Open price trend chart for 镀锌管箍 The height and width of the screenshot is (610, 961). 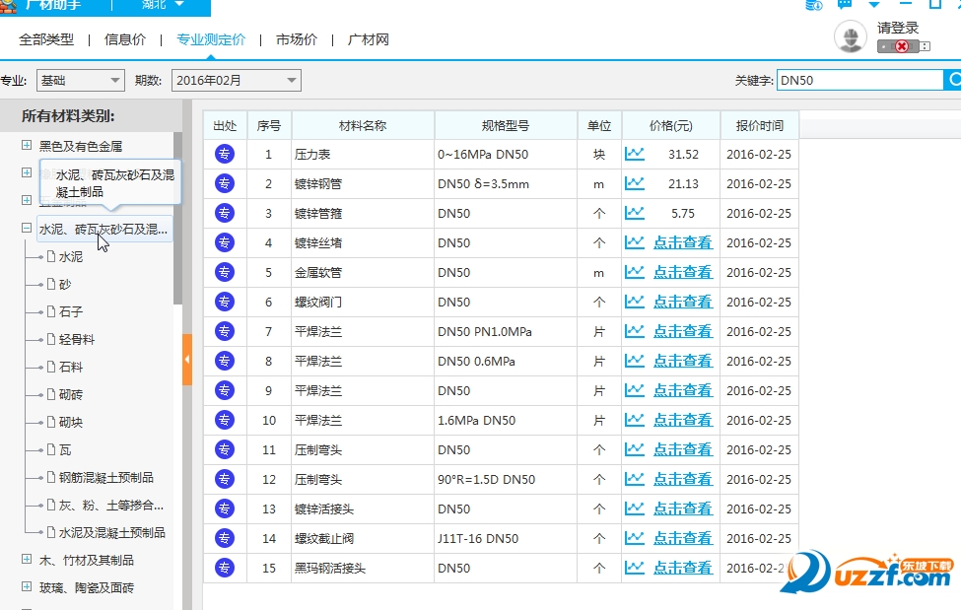click(635, 213)
